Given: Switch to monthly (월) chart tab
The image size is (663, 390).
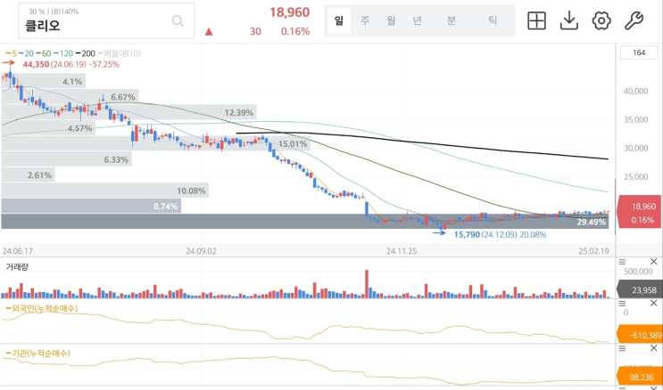Looking at the screenshot, I should point(391,20).
